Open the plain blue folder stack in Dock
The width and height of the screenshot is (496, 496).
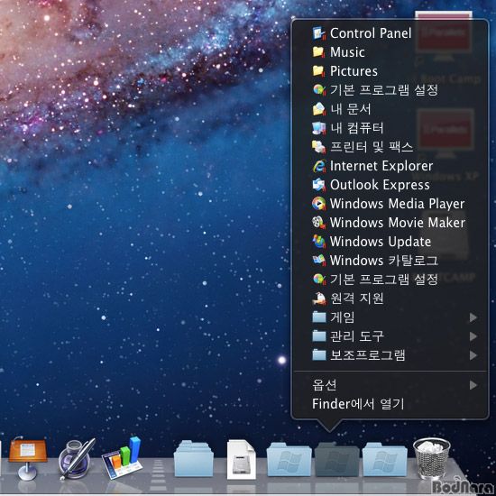pyautogui.click(x=194, y=459)
